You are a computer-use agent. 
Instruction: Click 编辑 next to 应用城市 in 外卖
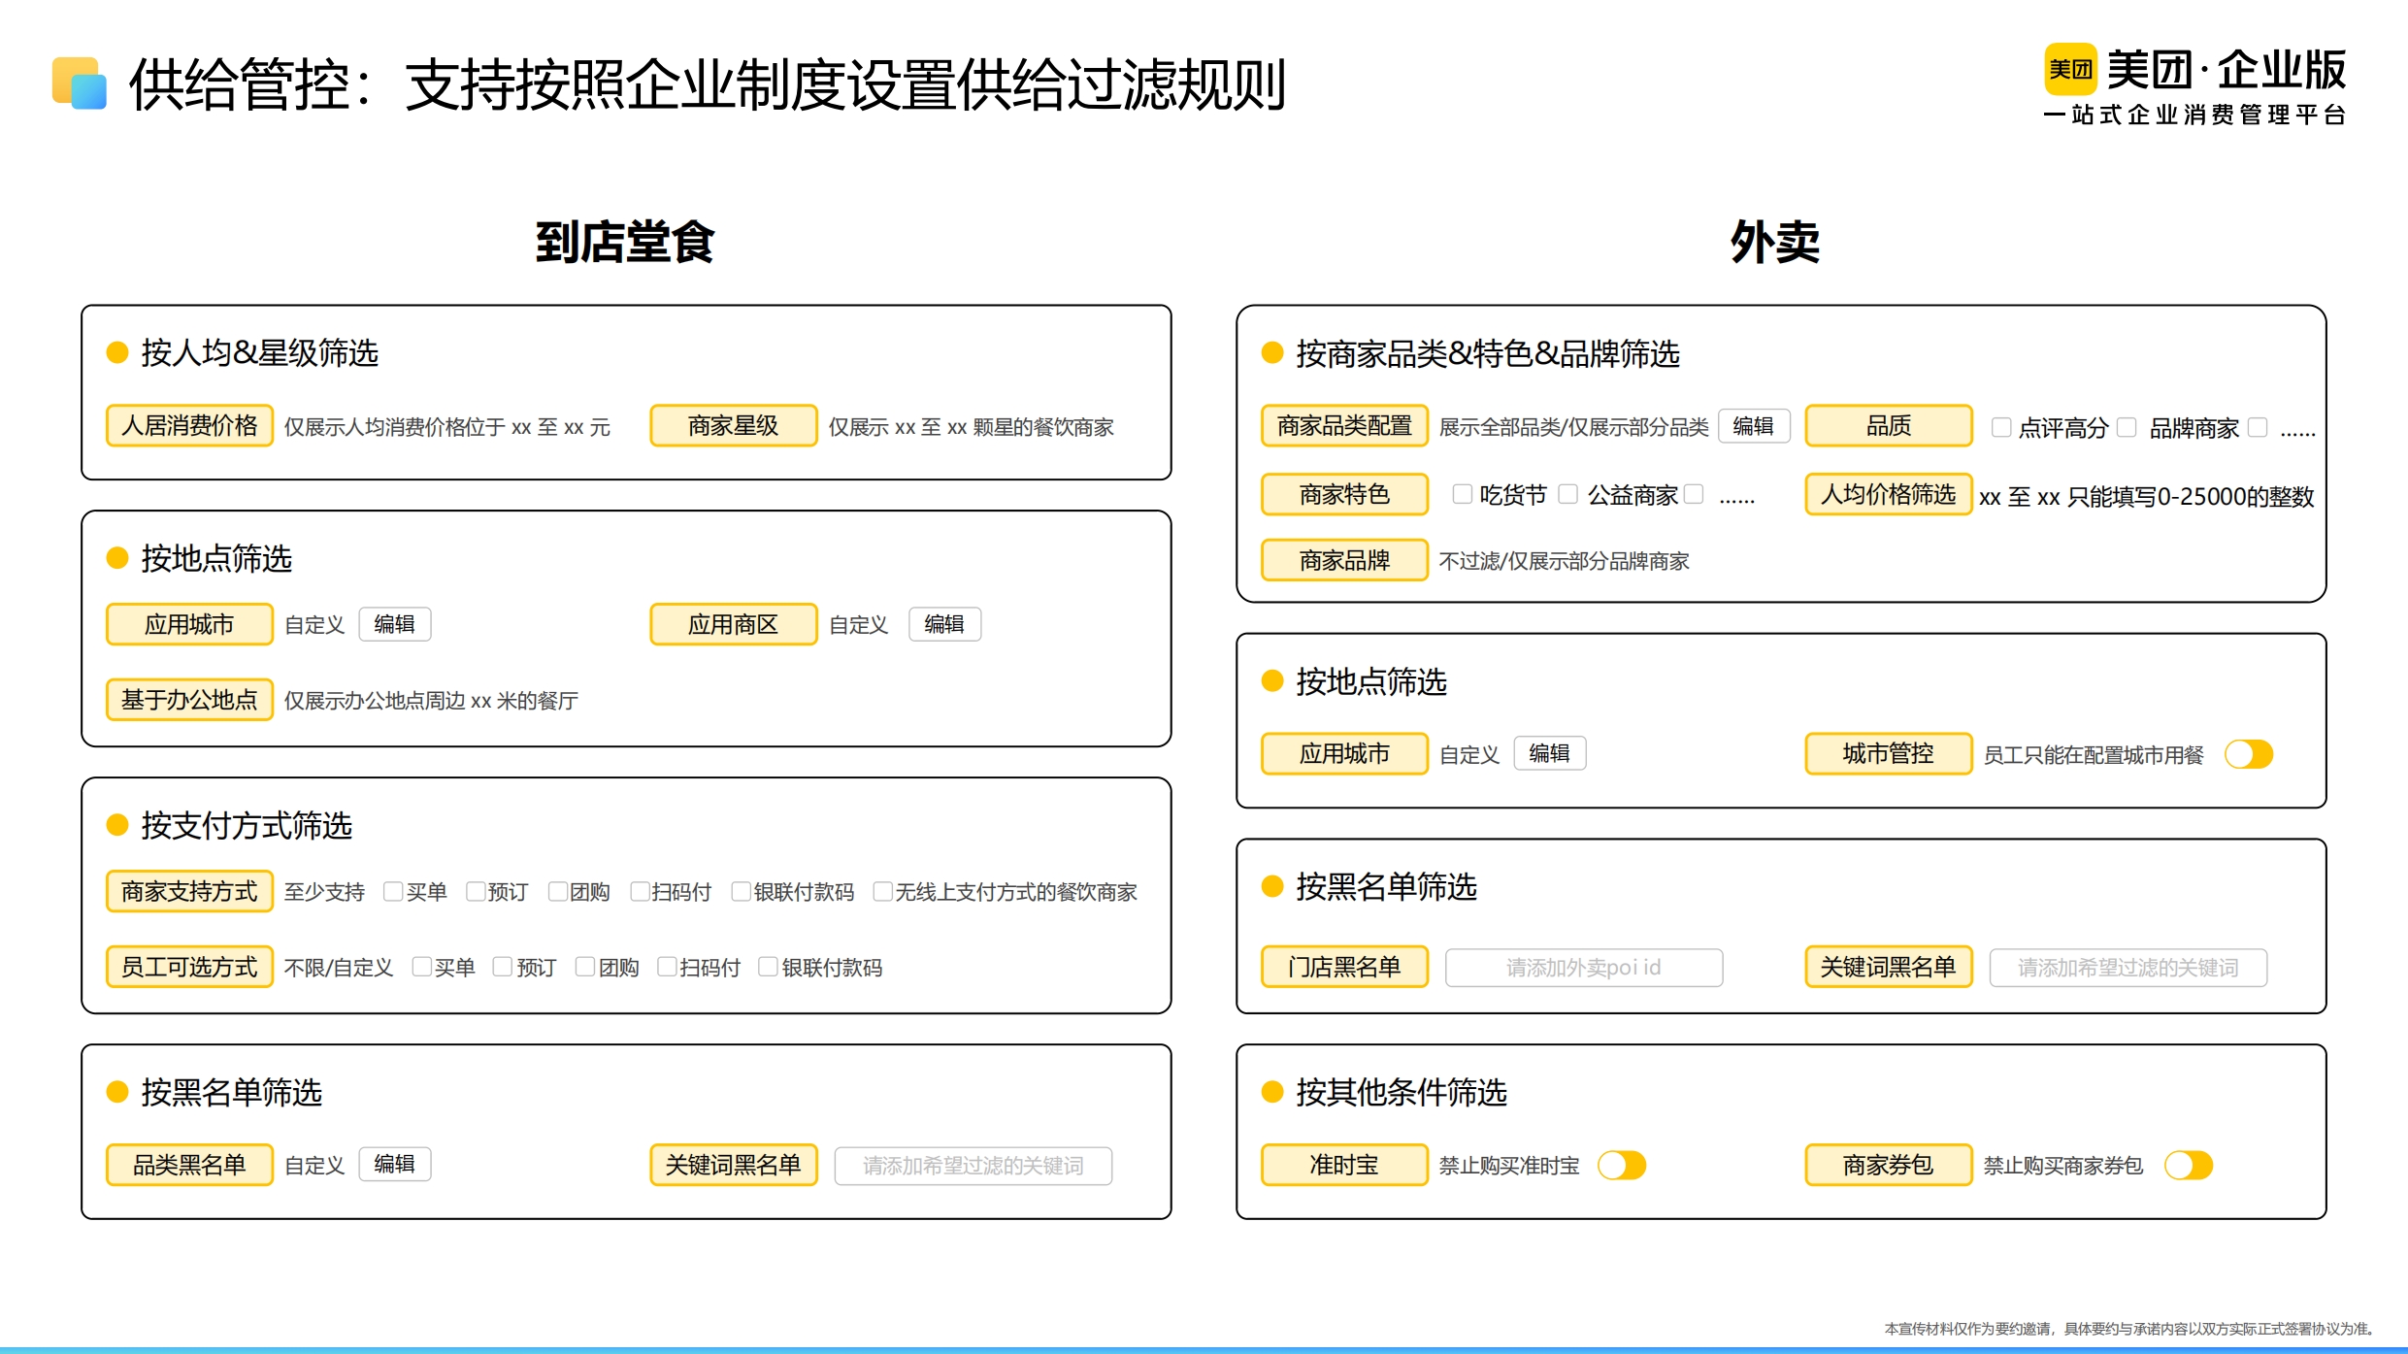[x=1550, y=753]
